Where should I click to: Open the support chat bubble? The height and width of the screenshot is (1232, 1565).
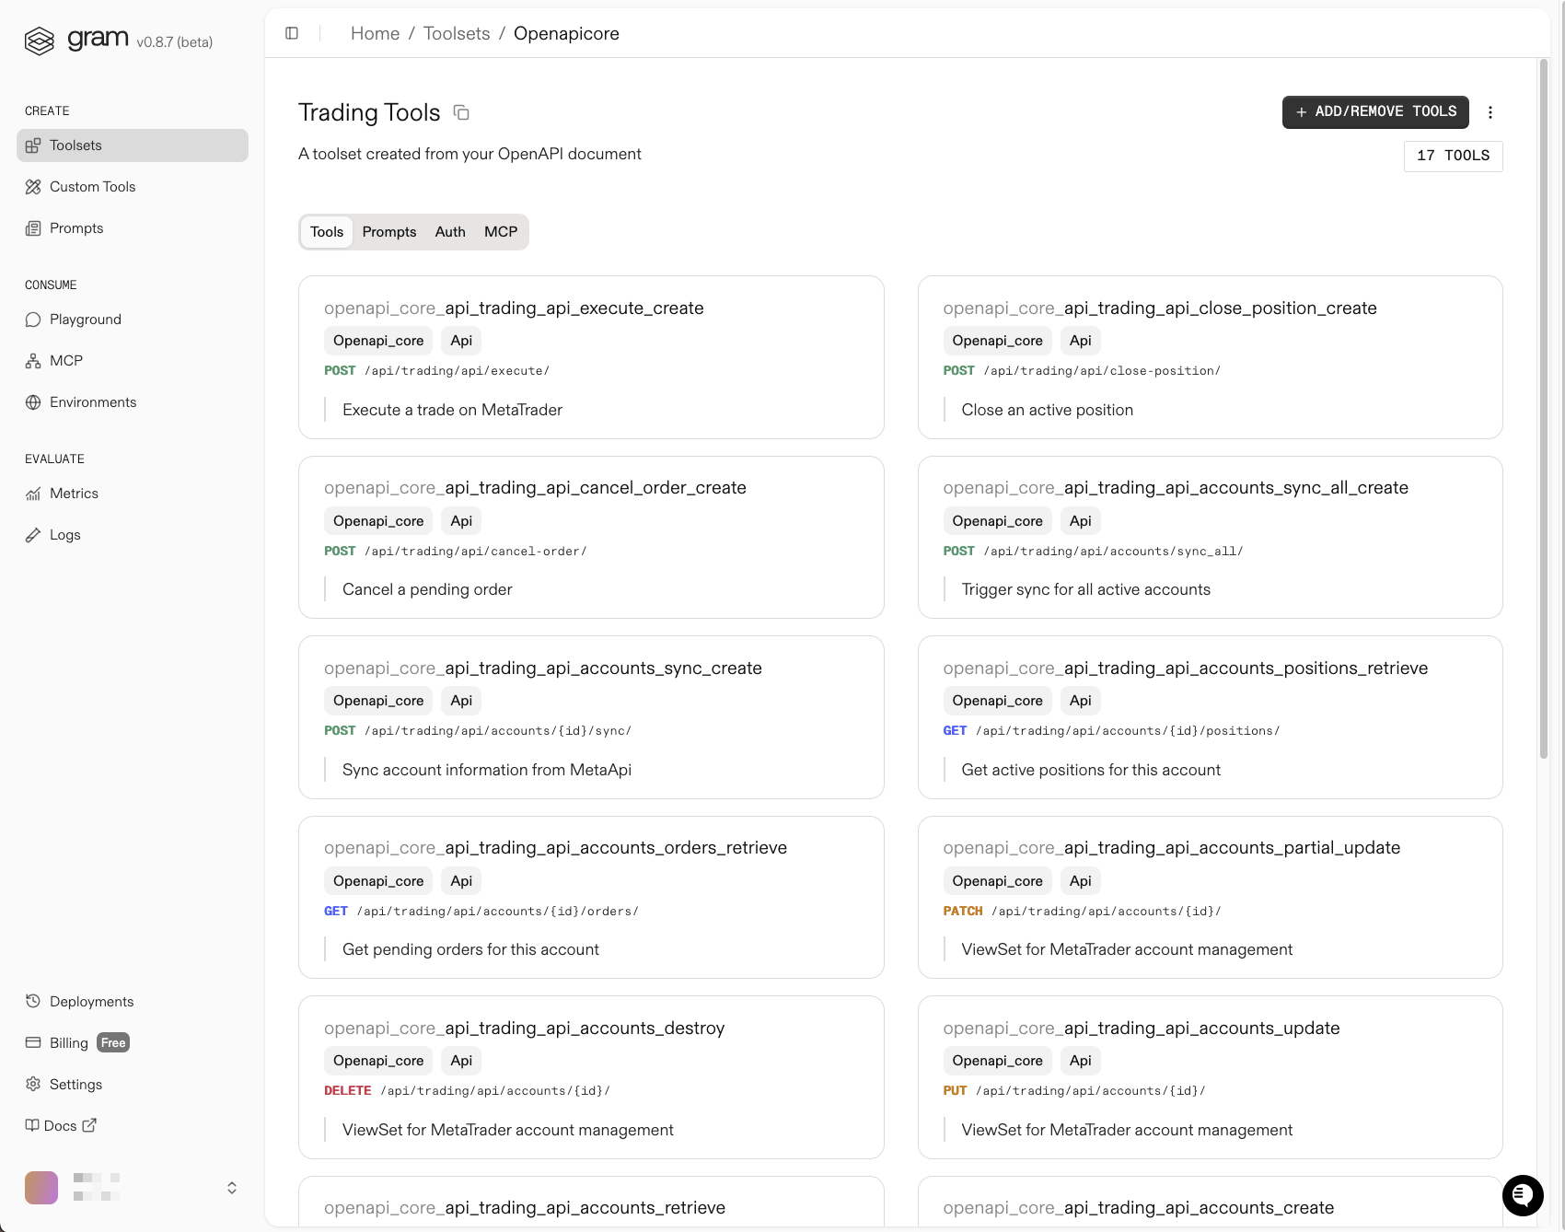1523,1195
